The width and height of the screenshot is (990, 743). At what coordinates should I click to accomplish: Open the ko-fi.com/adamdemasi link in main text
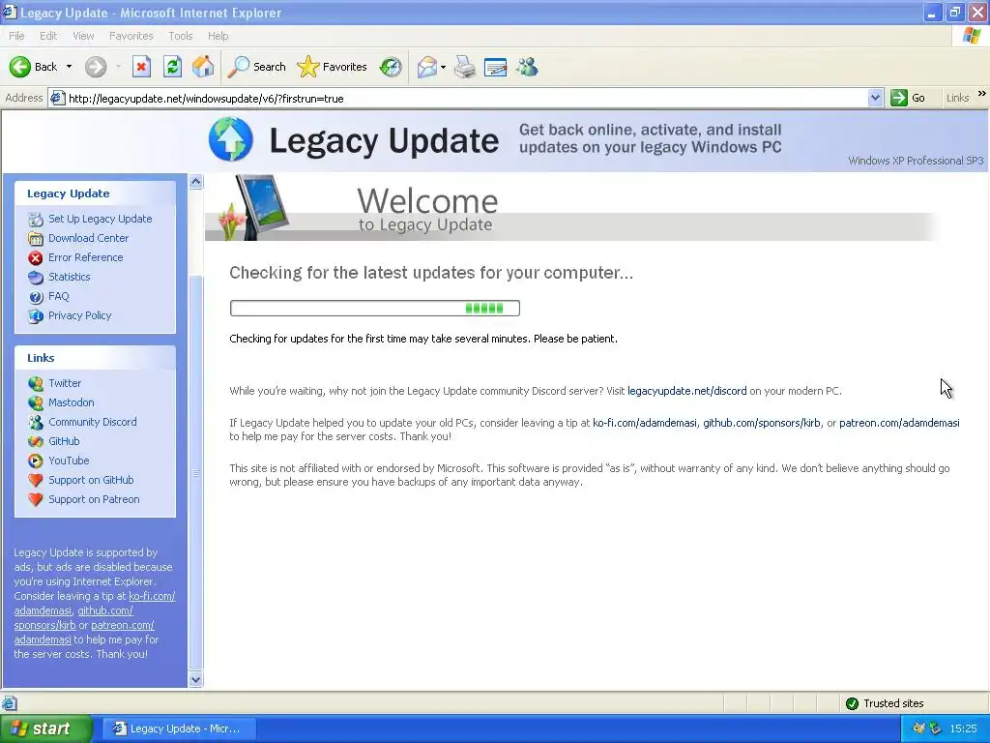[645, 423]
